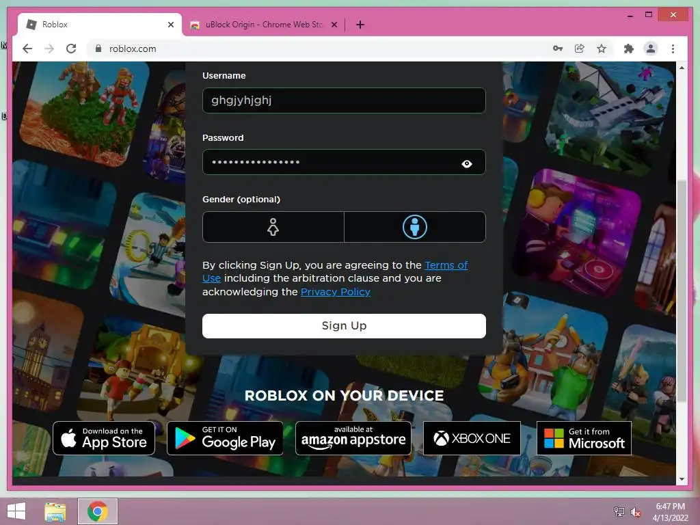Maximize the Chrome window
The width and height of the screenshot is (700, 525).
pos(649,15)
